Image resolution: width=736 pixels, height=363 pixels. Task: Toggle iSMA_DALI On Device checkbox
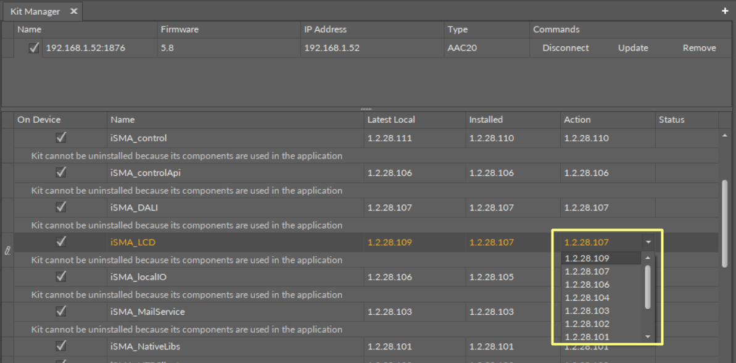tap(60, 207)
